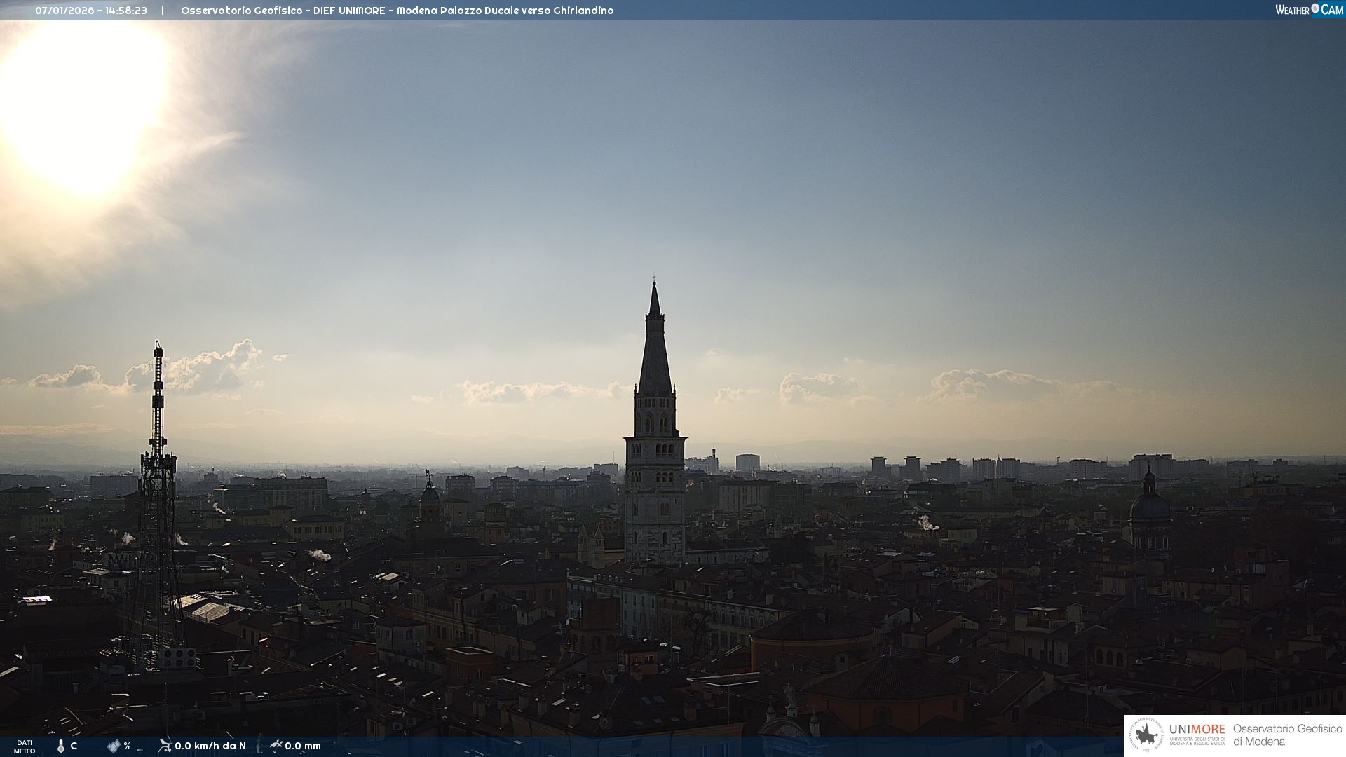Click the thermometer temperature icon
Screen dimensions: 1346x757
(61, 746)
